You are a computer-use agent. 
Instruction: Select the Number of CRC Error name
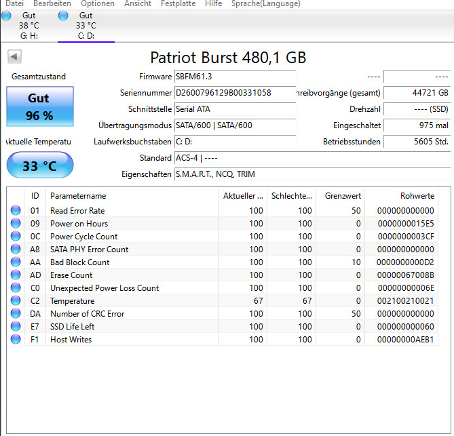87,314
